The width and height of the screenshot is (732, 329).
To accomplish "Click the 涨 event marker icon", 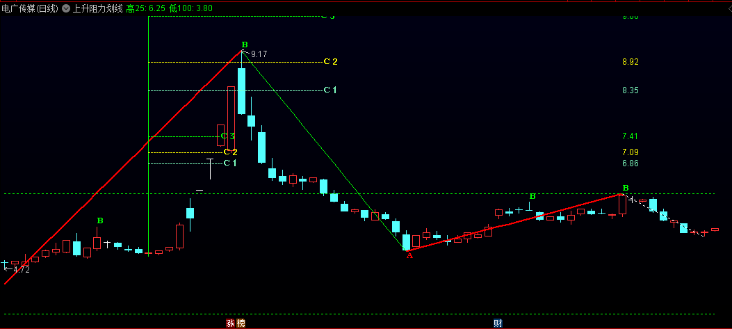I will (230, 323).
